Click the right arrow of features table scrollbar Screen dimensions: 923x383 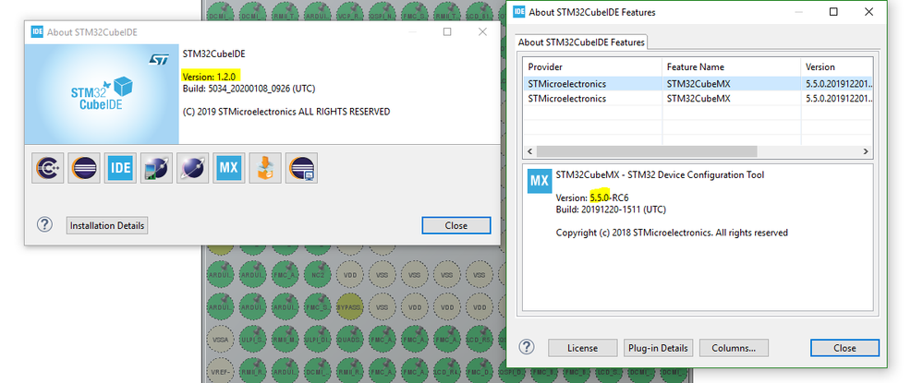pos(866,151)
